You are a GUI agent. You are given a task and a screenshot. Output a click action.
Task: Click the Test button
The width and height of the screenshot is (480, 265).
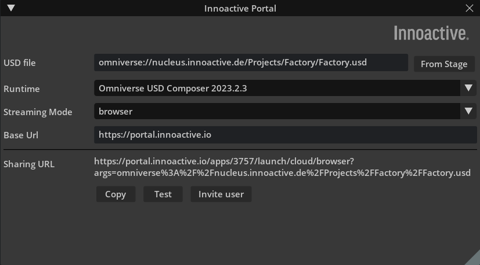pyautogui.click(x=163, y=194)
